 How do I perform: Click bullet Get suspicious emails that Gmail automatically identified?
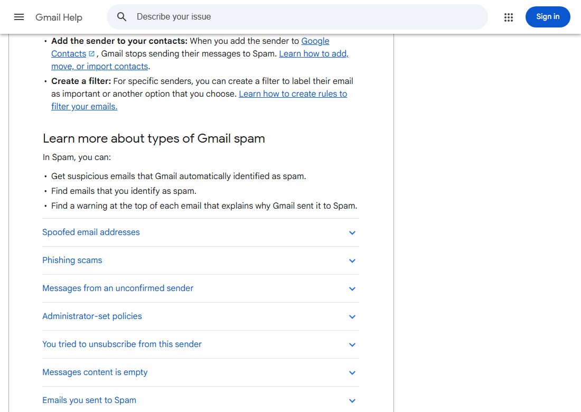[x=179, y=176]
